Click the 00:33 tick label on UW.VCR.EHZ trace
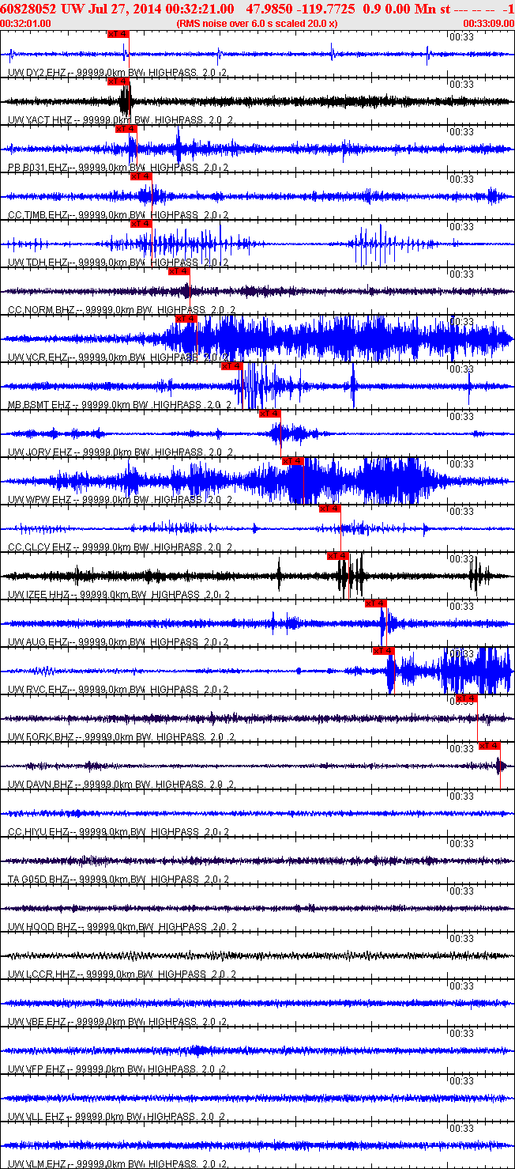The width and height of the screenshot is (515, 1169). pyautogui.click(x=460, y=322)
